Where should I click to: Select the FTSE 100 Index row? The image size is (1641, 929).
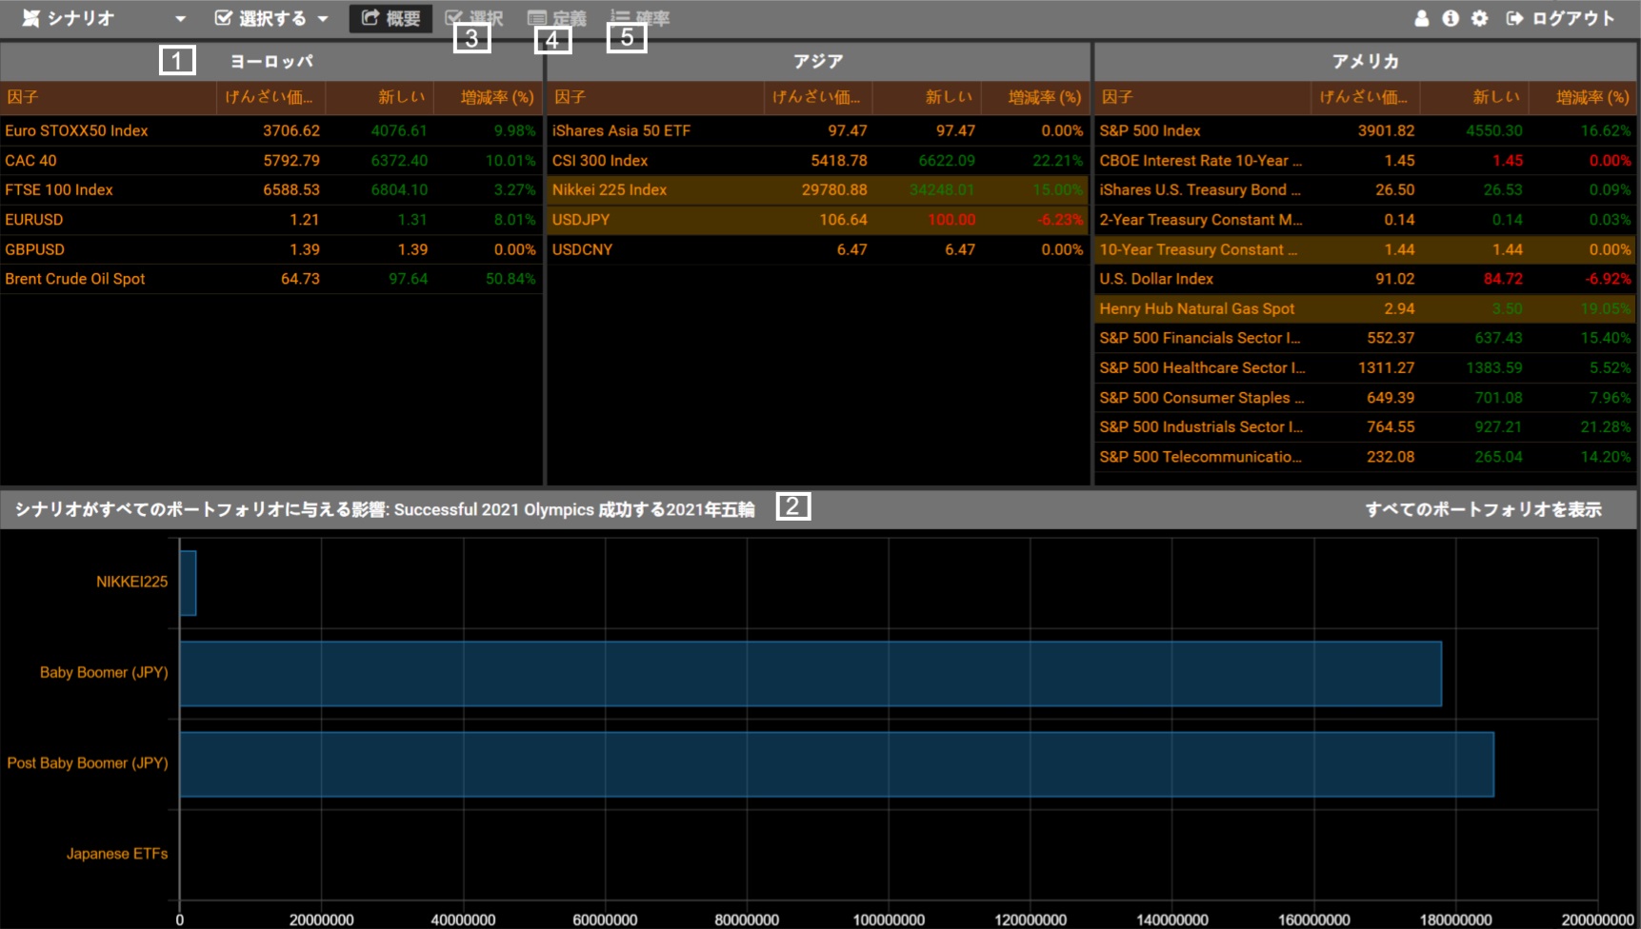271,189
